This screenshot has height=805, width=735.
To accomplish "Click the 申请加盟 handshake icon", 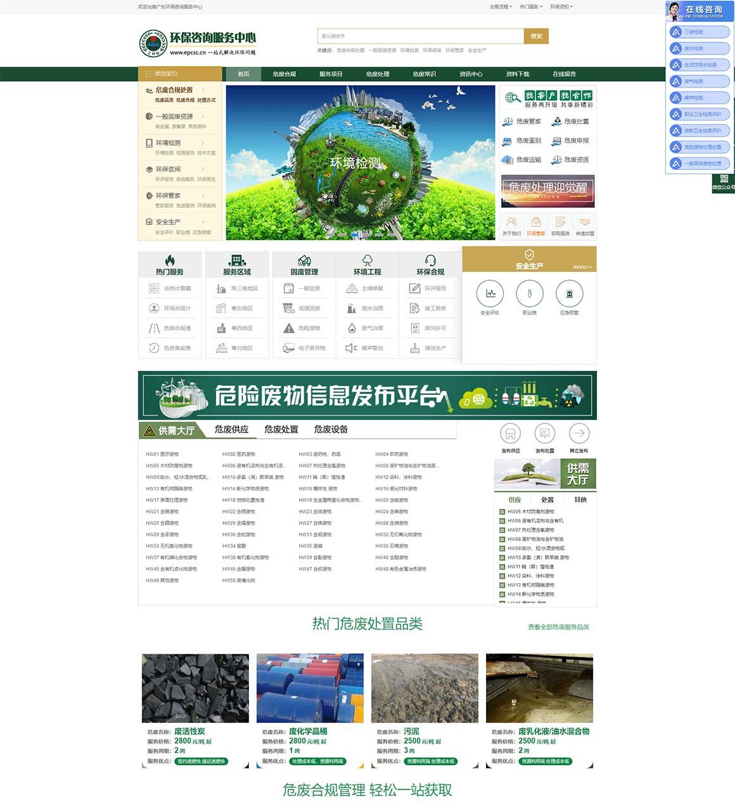I will click(585, 222).
